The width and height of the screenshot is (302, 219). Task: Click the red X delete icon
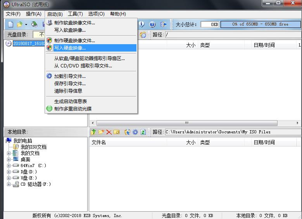click(109, 132)
